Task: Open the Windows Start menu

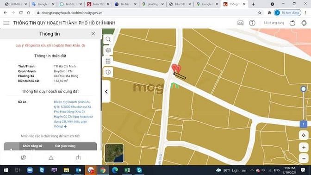Action: click(6, 170)
